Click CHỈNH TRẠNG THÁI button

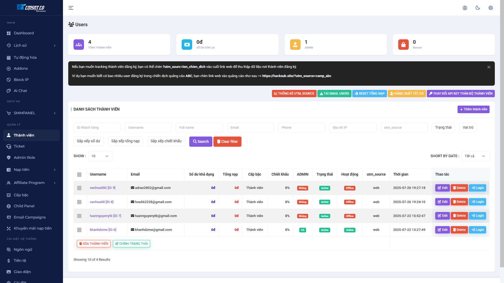132,244
